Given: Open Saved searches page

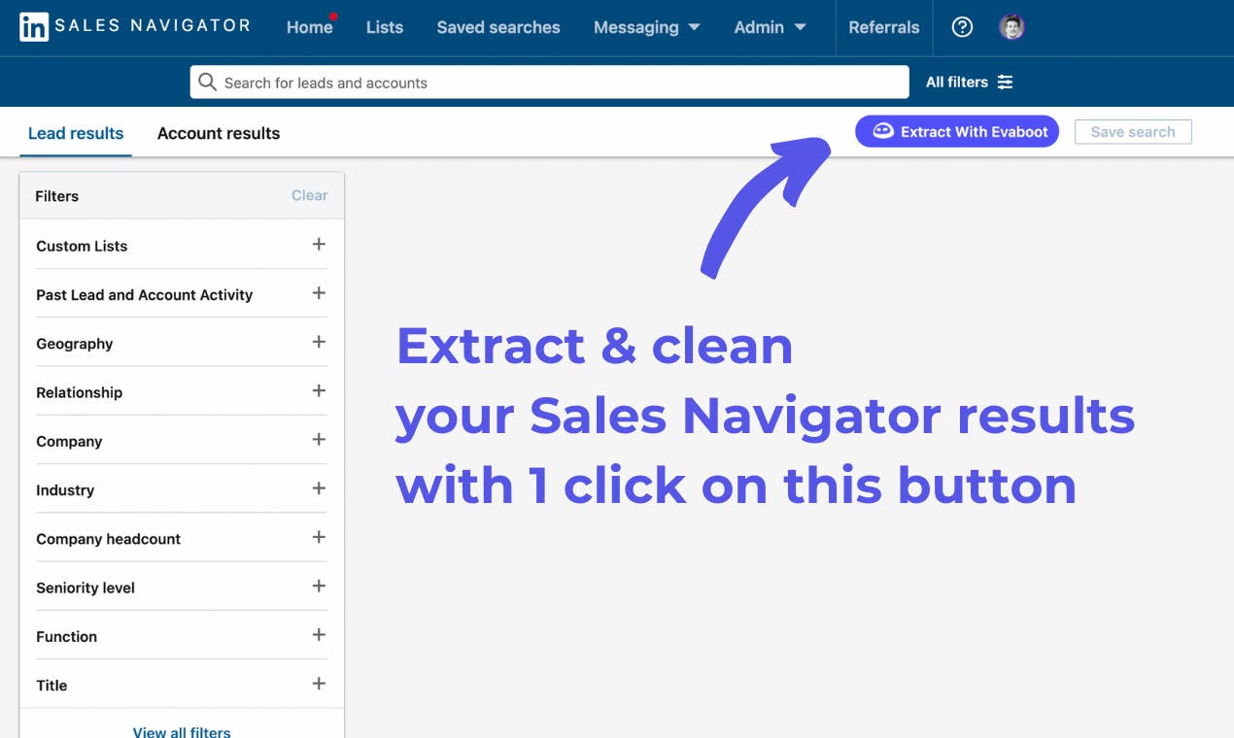Looking at the screenshot, I should 498,27.
